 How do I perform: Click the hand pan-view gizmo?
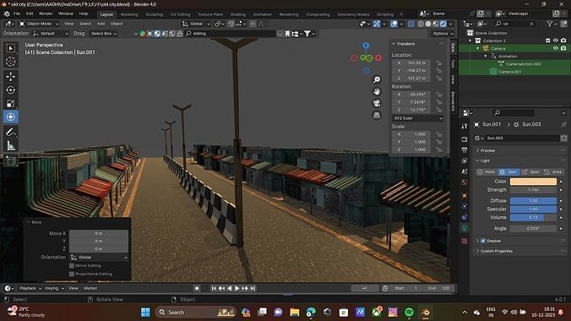tap(377, 91)
